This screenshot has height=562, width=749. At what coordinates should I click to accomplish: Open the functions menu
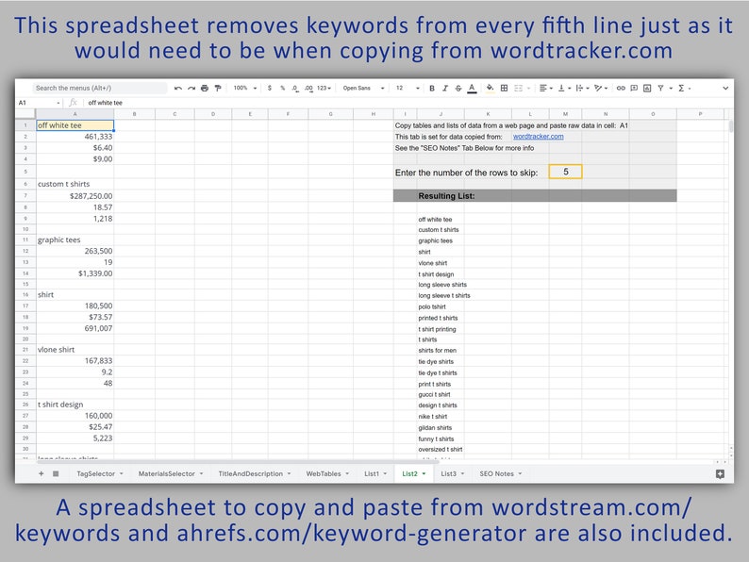pos(684,88)
